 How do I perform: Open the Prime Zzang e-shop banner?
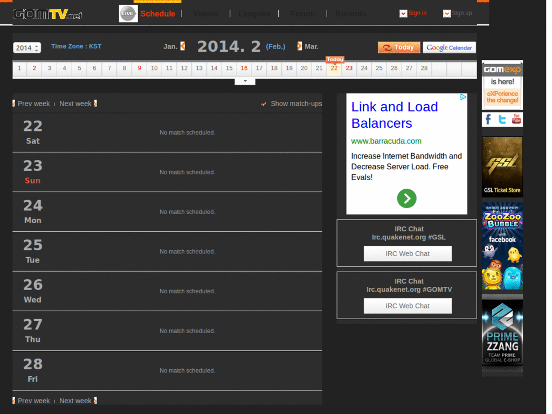tap(502, 332)
